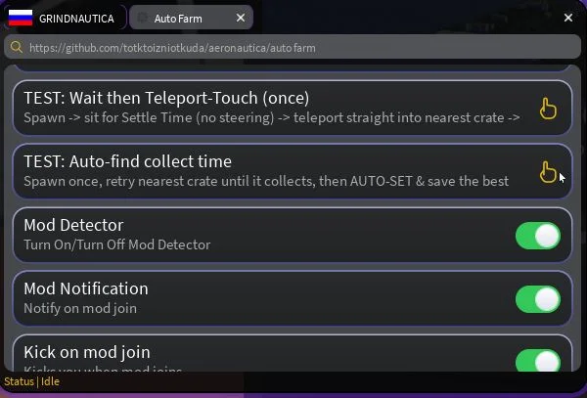Click hand icon for Teleport-Touch test

tap(548, 109)
